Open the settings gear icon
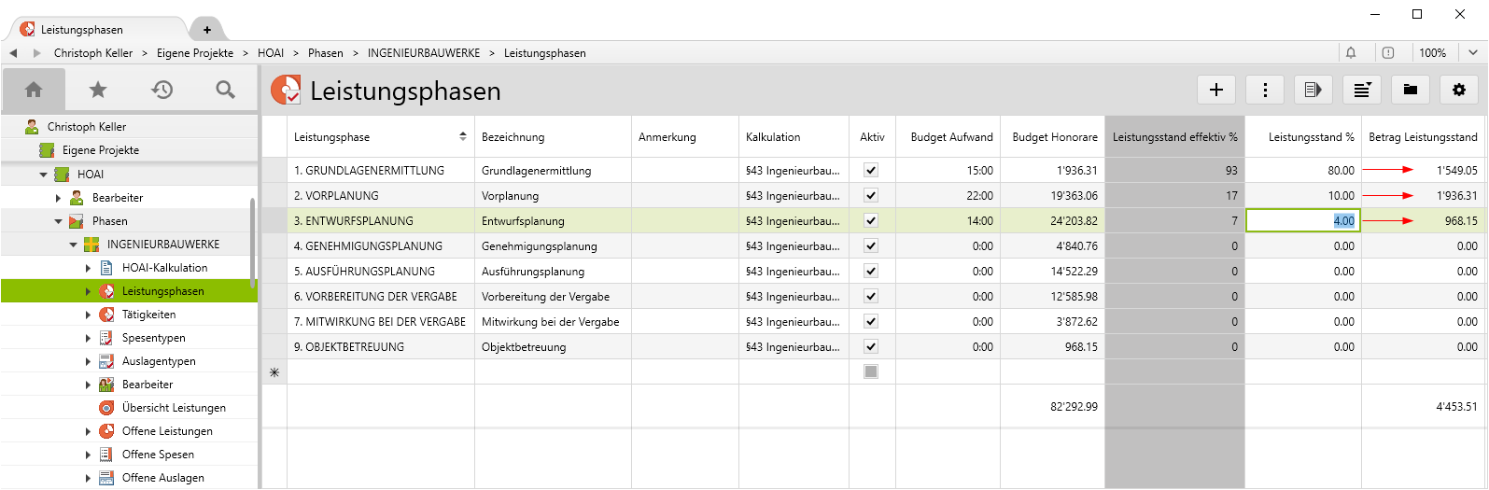The height and width of the screenshot is (490, 1489). click(x=1459, y=90)
